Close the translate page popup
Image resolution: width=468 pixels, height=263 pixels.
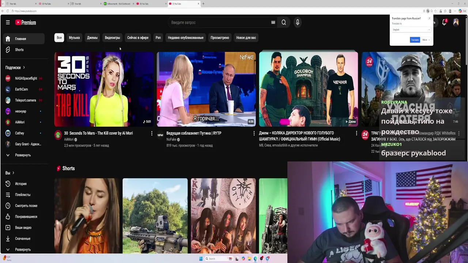[429, 18]
